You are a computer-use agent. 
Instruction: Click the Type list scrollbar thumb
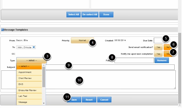tap(44, 77)
